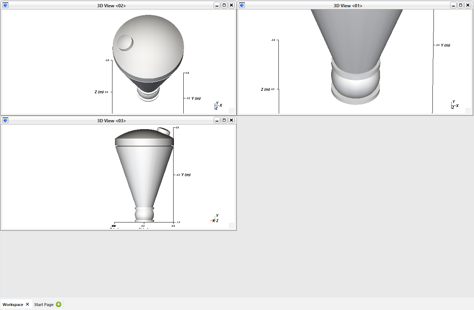Click the 3D View <02> window cube icon
Image resolution: width=474 pixels, height=310 pixels.
coord(5,5)
